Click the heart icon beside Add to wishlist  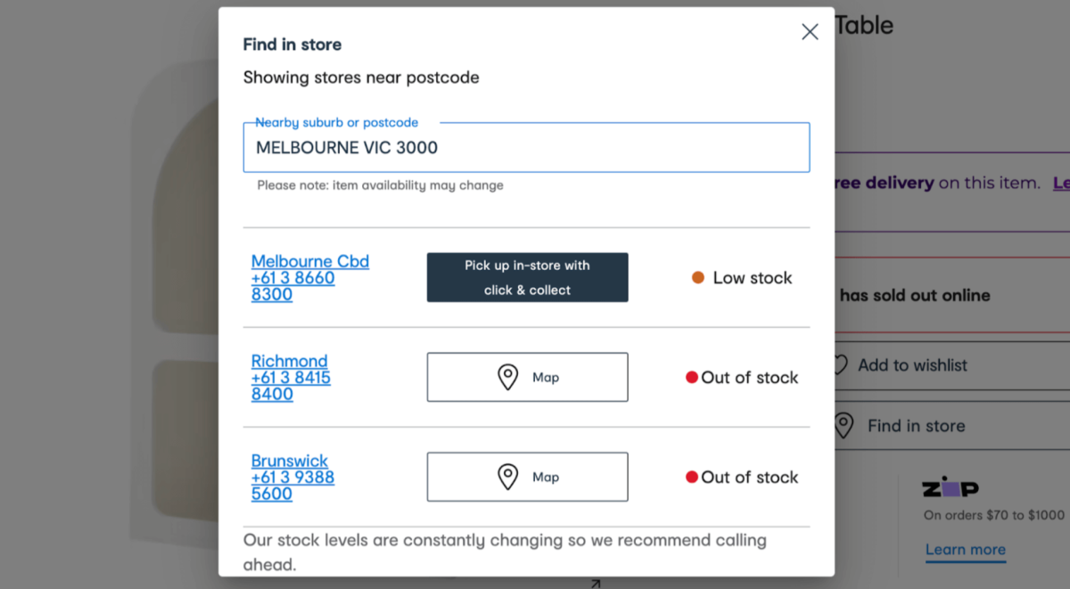pyautogui.click(x=839, y=365)
